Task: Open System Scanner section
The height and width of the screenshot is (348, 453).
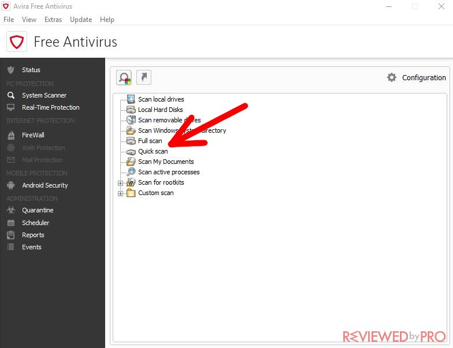Action: pos(44,95)
